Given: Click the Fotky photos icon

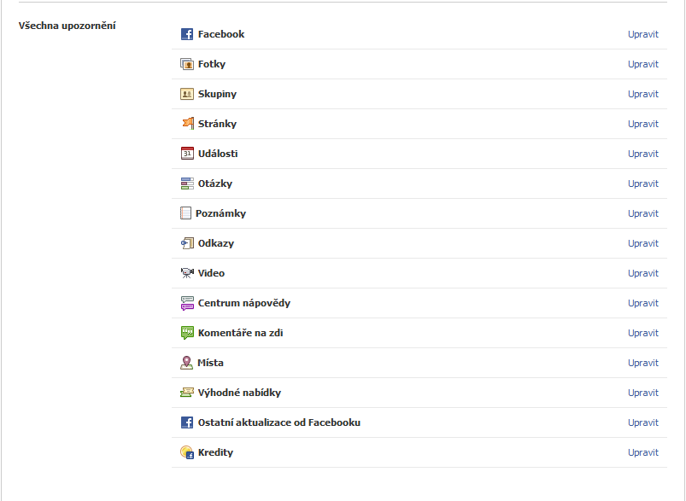Looking at the screenshot, I should (187, 64).
